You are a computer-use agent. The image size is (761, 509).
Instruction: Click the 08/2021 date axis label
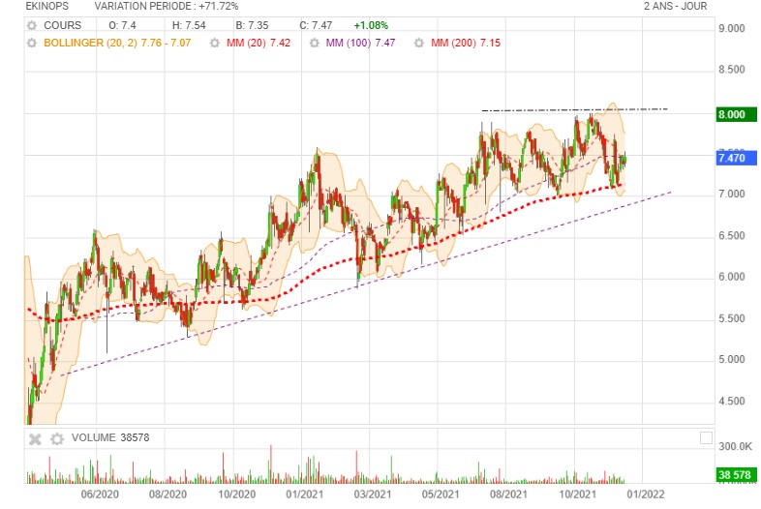[508, 494]
